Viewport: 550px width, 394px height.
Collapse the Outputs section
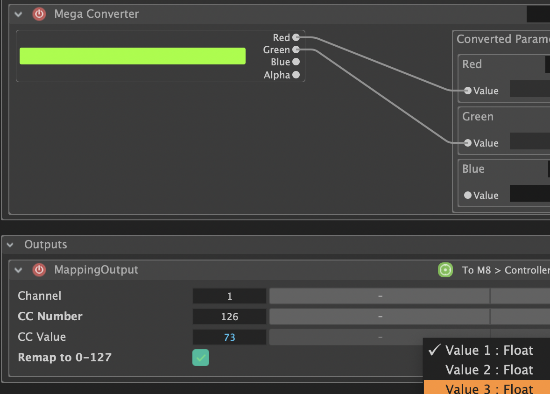pyautogui.click(x=10, y=245)
